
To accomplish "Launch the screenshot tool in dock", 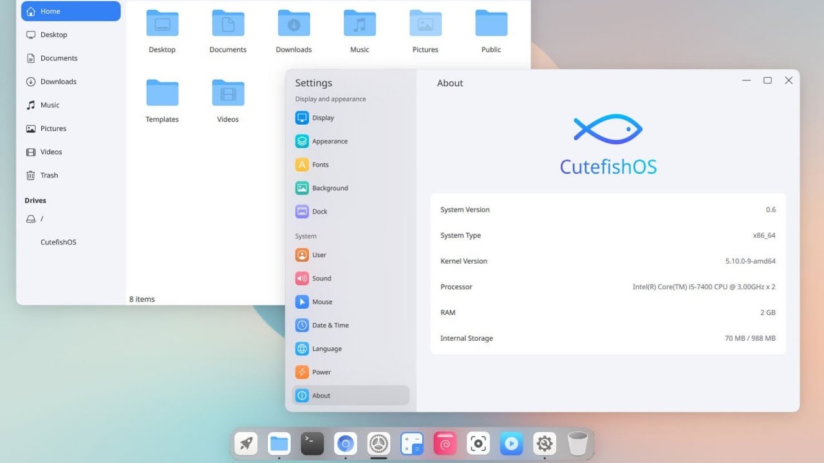I will coord(478,444).
